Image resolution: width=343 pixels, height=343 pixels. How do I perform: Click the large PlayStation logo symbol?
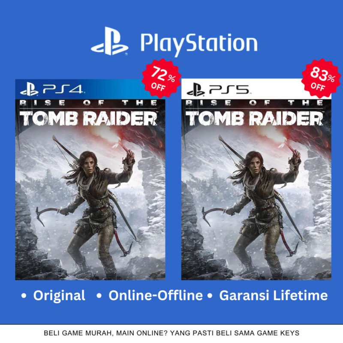110,41
